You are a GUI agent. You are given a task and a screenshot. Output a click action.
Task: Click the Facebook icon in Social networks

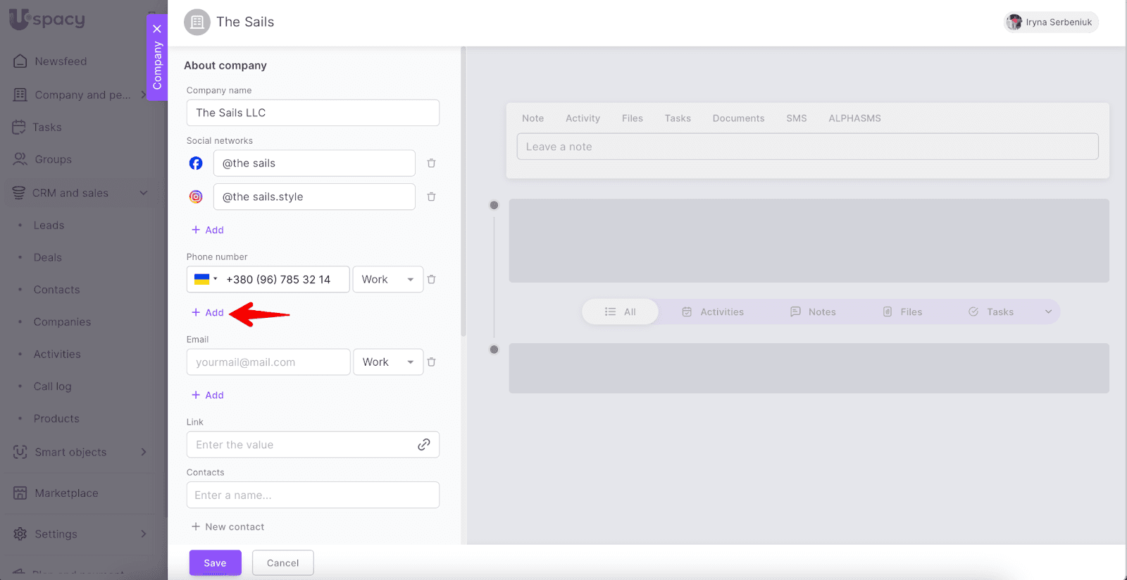point(196,163)
